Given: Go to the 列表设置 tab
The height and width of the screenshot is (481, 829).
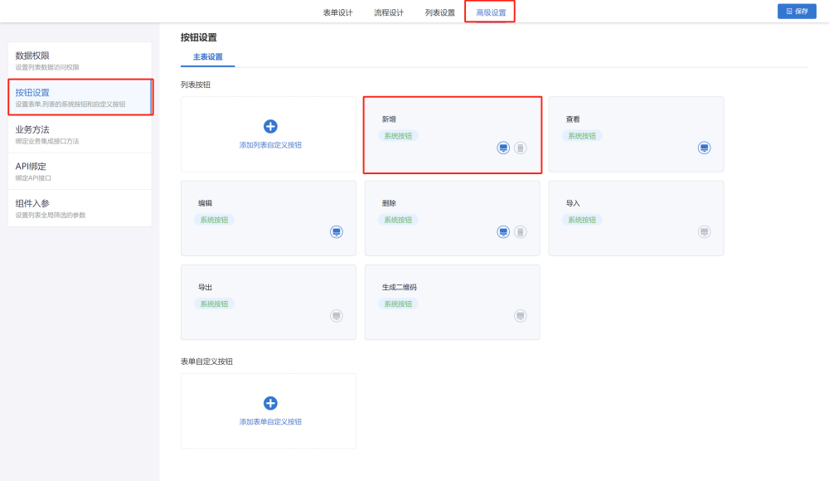Looking at the screenshot, I should coord(440,12).
